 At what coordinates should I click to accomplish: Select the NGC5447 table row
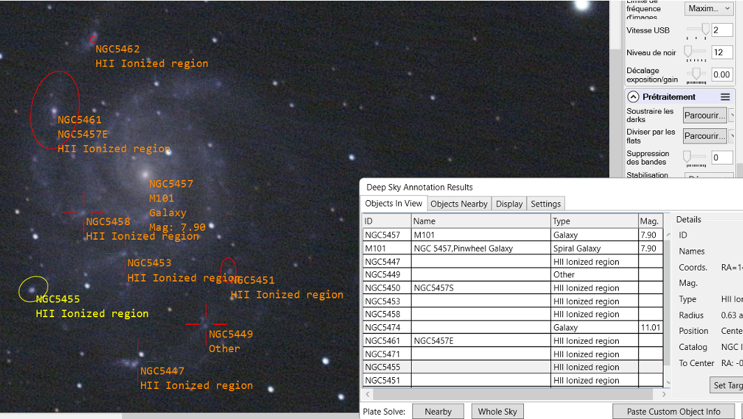tap(513, 262)
